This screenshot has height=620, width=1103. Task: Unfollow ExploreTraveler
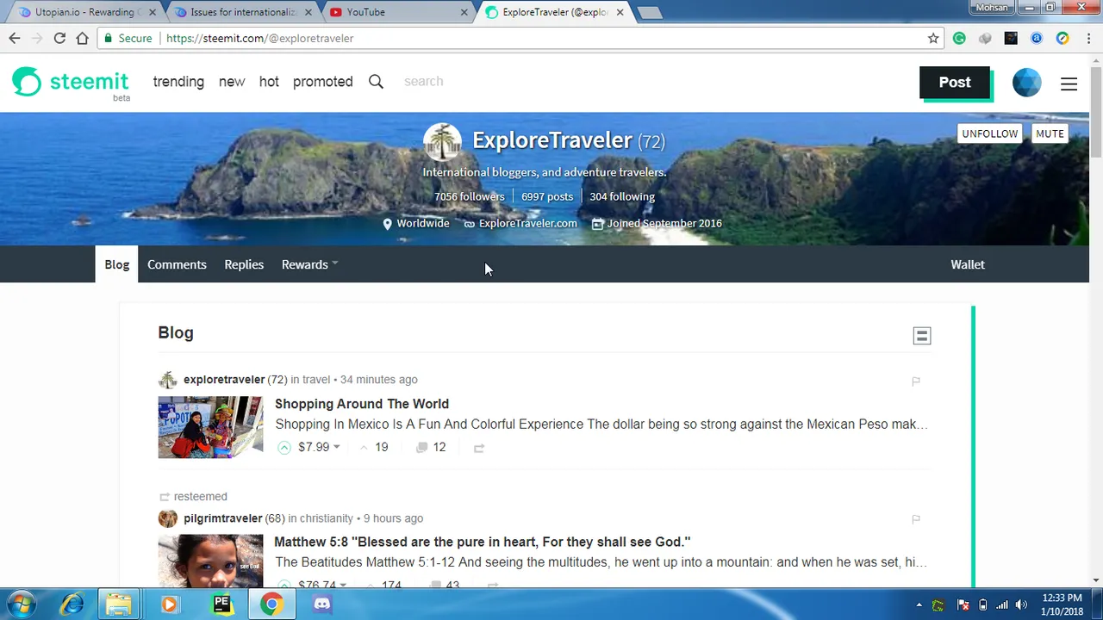coord(990,133)
